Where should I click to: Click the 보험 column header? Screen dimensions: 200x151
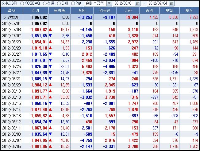[169, 10]
